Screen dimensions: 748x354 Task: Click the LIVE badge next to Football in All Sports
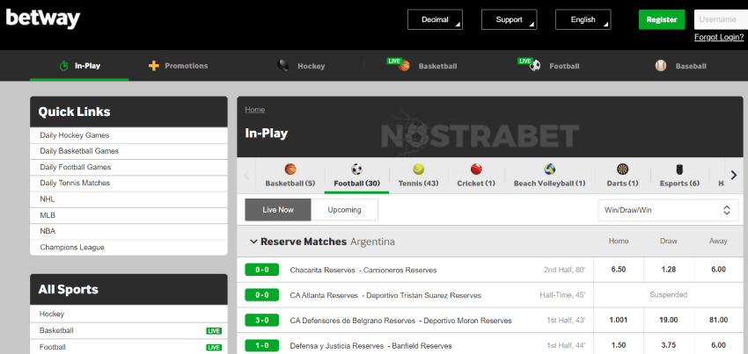point(214,347)
